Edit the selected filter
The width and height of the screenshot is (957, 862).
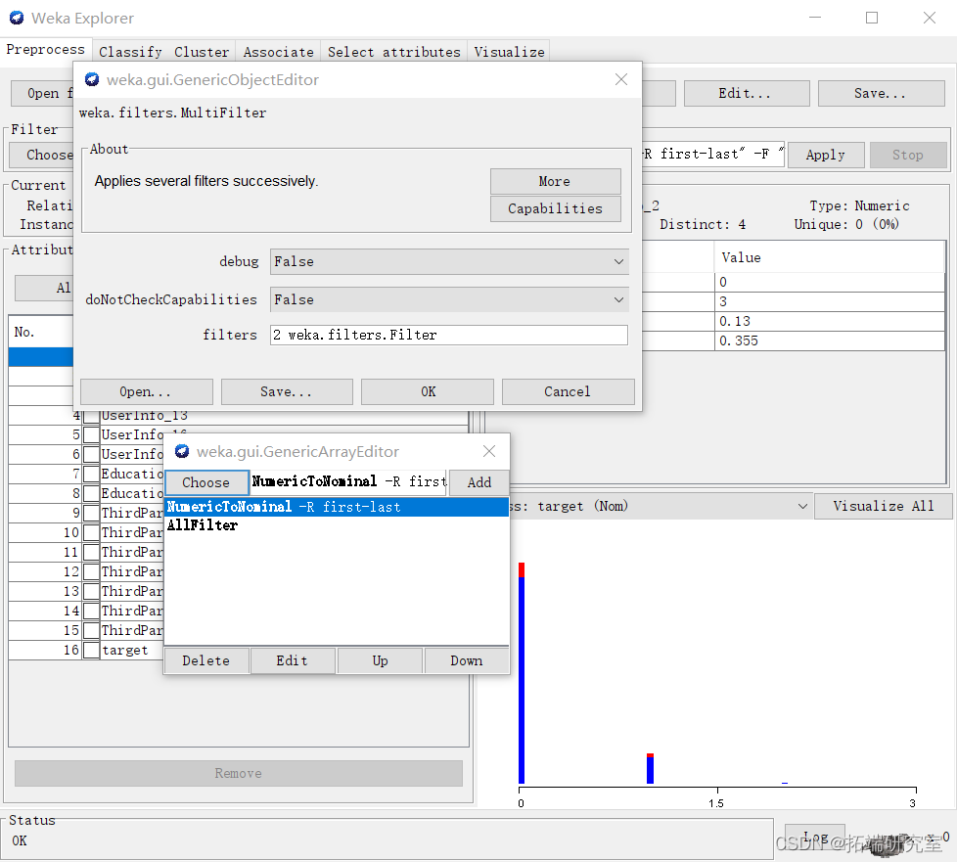tap(293, 661)
